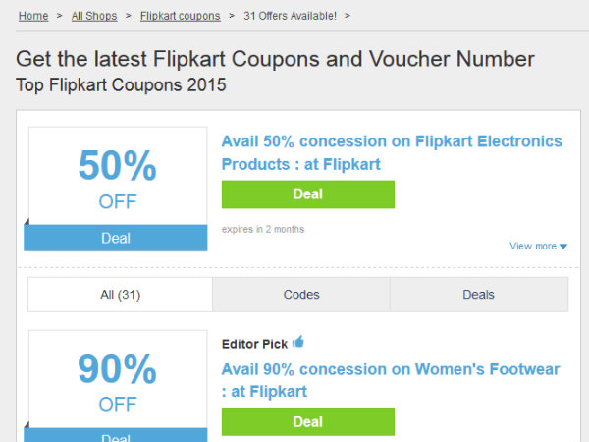This screenshot has width=589, height=442.
Task: Click the Get the latest Flipkart Coupons heading
Action: pos(275,58)
